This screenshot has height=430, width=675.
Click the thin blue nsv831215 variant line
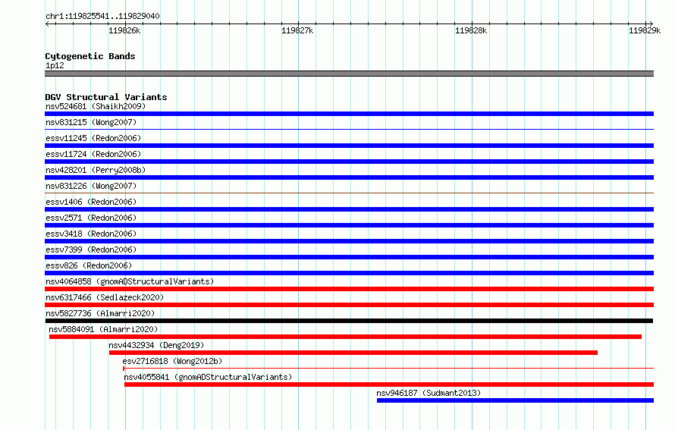pyautogui.click(x=349, y=129)
